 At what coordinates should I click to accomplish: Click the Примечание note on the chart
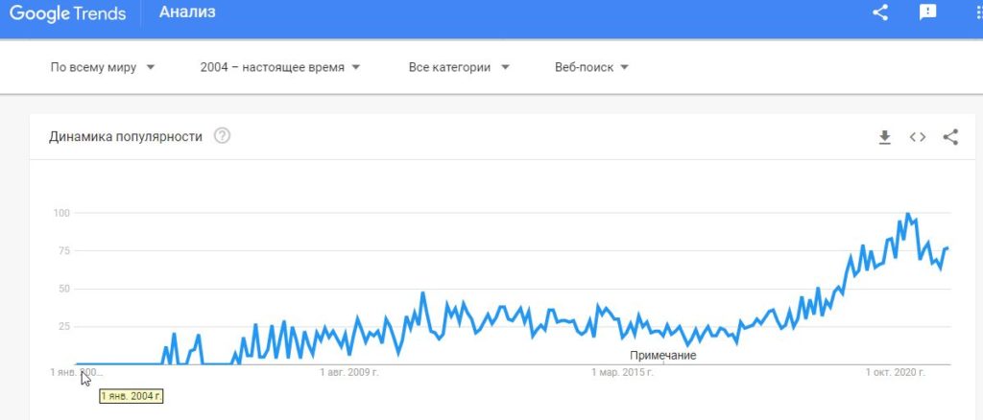[x=663, y=356]
